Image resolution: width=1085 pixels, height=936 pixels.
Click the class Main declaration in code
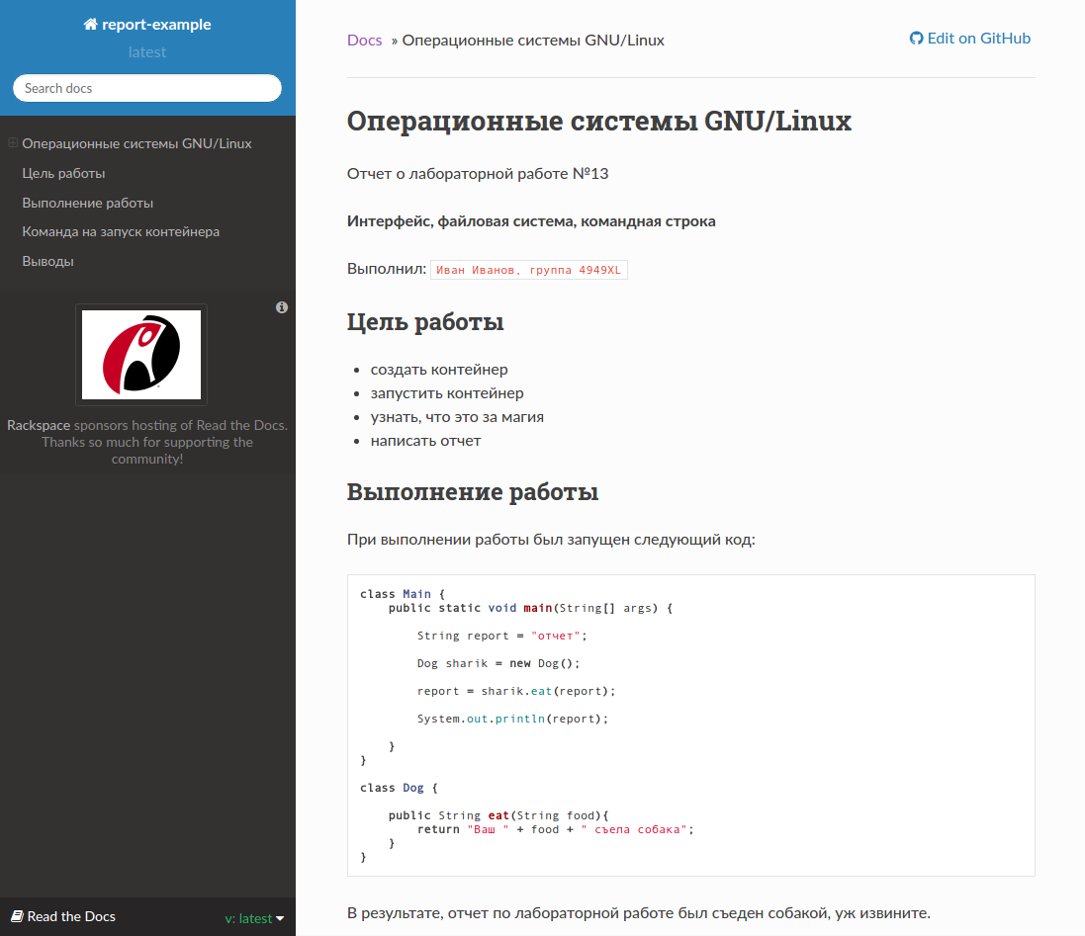click(402, 594)
